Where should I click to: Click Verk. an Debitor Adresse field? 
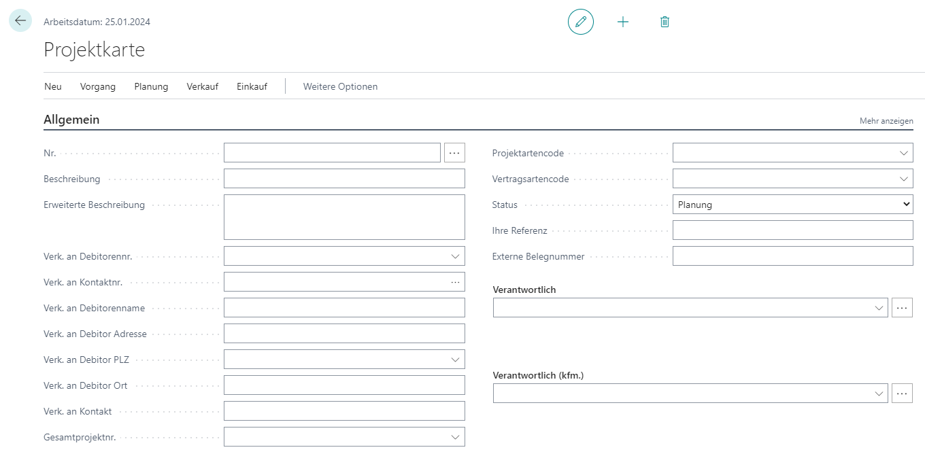click(344, 334)
